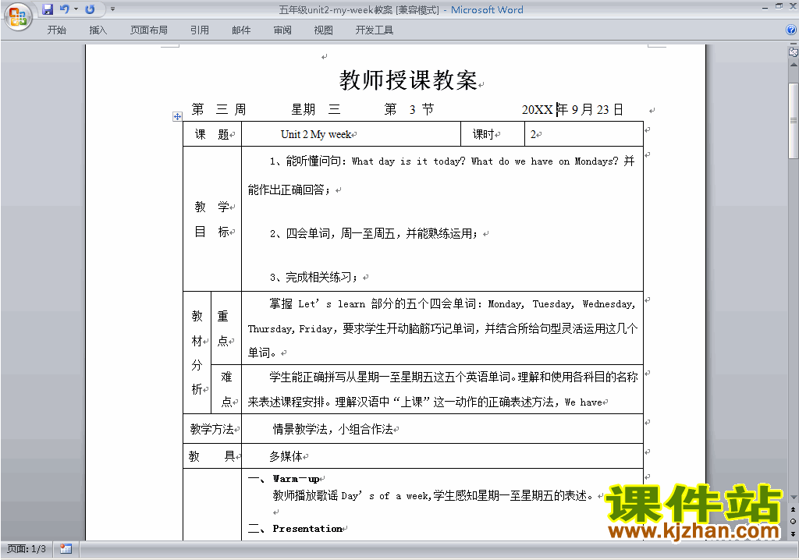Viewport: 799px width, 560px height.
Task: Click the 多媒体 cell text
Action: [x=286, y=456]
